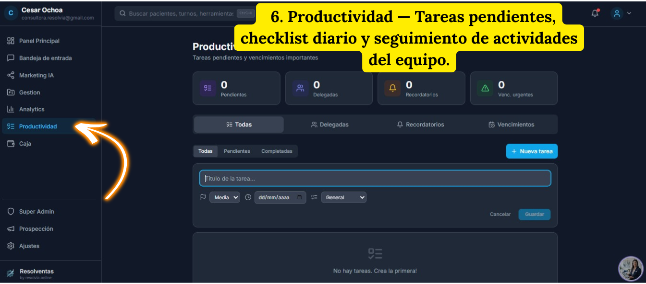Screen dimensions: 646x284
Task: Select the Venc. urgentes warning icon
Action: pos(485,88)
